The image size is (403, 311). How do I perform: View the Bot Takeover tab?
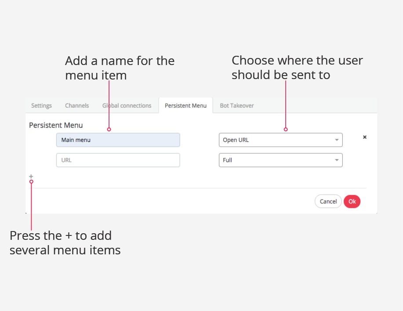click(x=236, y=105)
